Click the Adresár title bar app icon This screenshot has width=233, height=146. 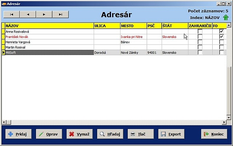tap(4, 4)
